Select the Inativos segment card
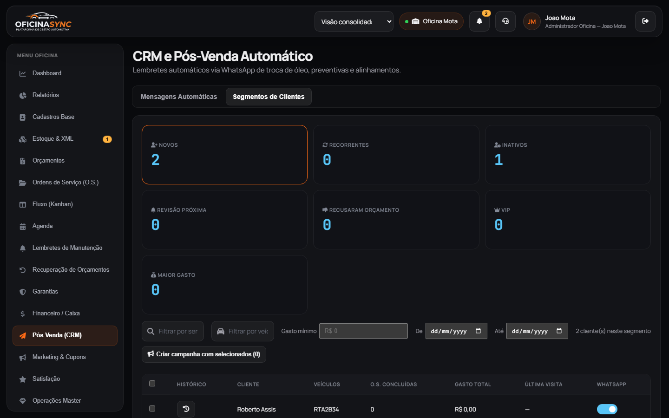This screenshot has height=418, width=669. click(568, 155)
